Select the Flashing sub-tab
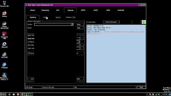The height and width of the screenshot is (96, 171). 33,17
